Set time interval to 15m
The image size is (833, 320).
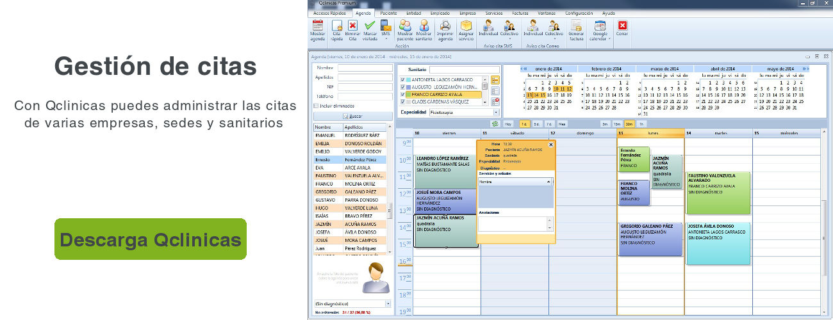click(617, 124)
